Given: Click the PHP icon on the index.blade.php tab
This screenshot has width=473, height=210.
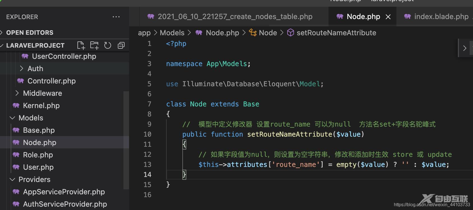Looking at the screenshot, I should 407,17.
